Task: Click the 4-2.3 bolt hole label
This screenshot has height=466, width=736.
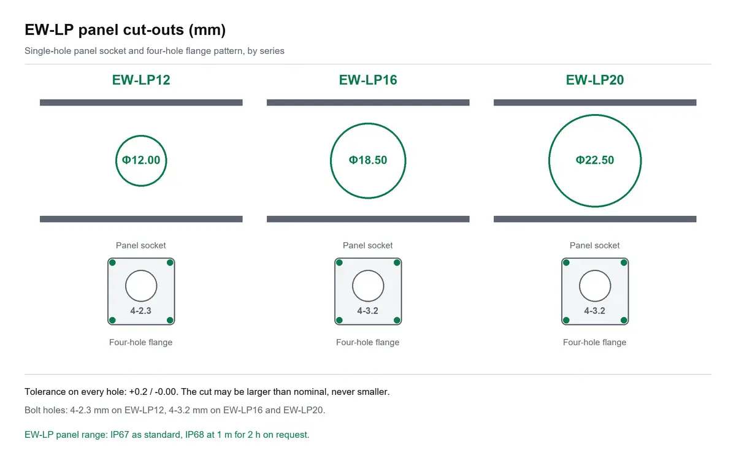Action: point(141,311)
